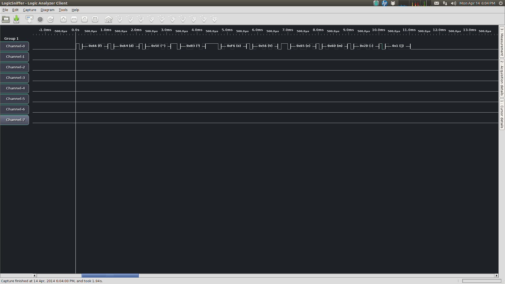This screenshot has width=505, height=284.
Task: Open the Diagram menu
Action: (47, 10)
